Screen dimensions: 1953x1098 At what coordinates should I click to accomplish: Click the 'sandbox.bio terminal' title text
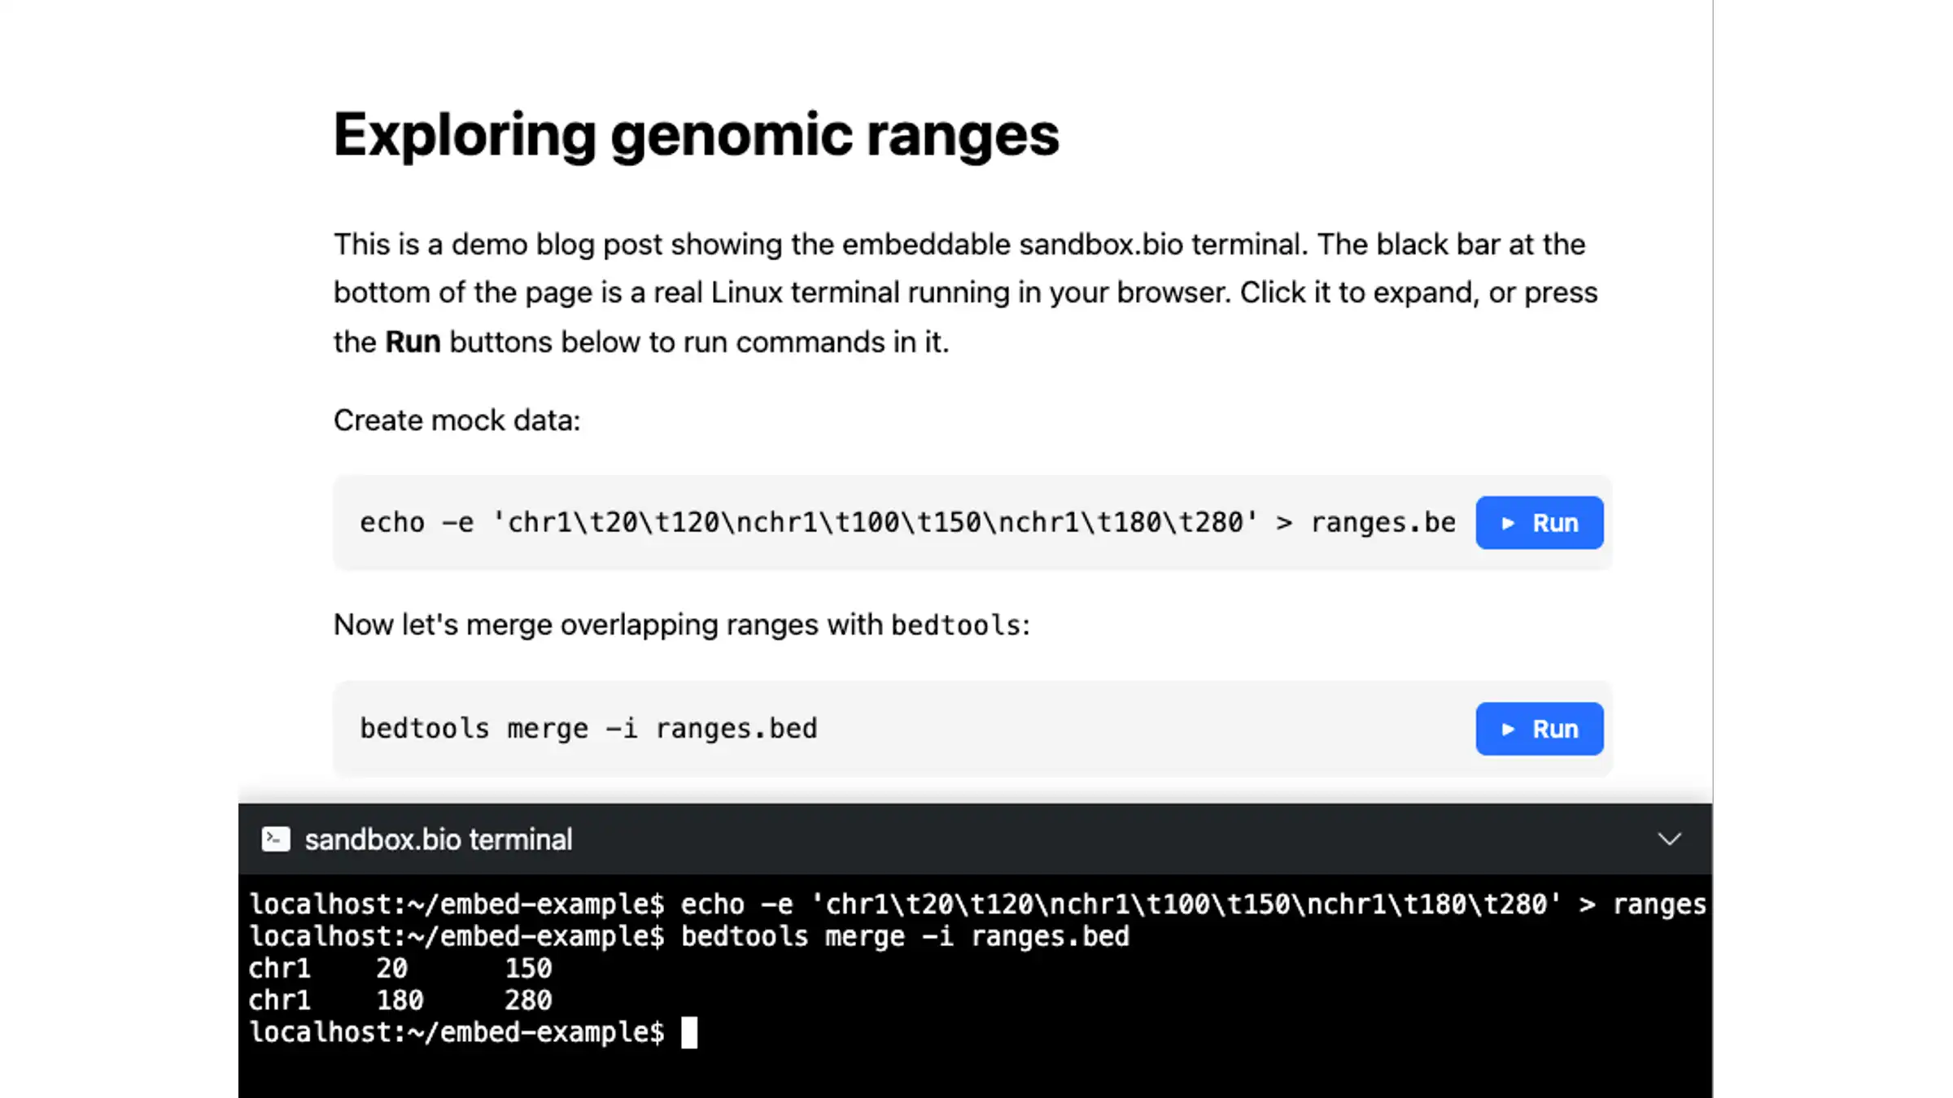(439, 839)
